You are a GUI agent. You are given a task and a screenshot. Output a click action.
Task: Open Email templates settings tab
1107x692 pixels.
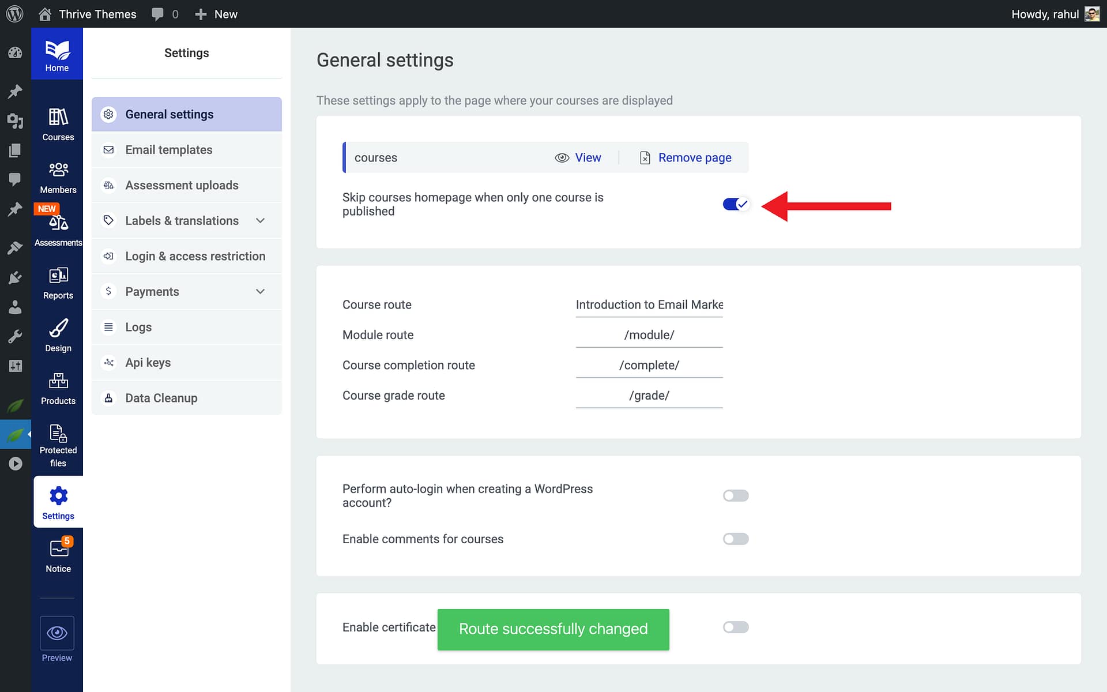pos(169,150)
